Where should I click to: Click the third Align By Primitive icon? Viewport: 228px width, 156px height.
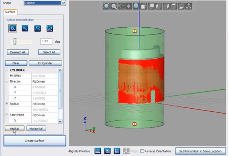tap(117, 151)
